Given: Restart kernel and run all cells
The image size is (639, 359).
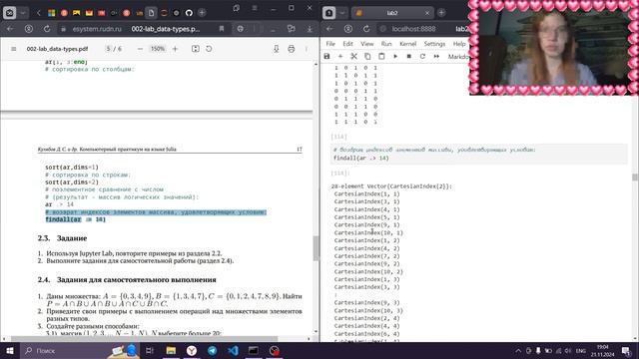Looking at the screenshot, I should click(436, 56).
